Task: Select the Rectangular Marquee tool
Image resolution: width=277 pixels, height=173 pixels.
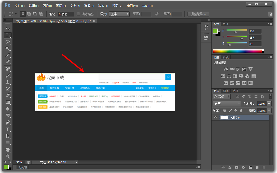Action: tap(8, 35)
